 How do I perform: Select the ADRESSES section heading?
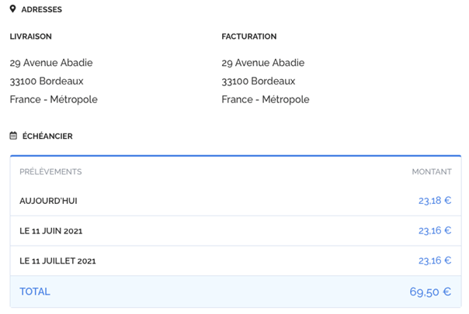coord(42,9)
